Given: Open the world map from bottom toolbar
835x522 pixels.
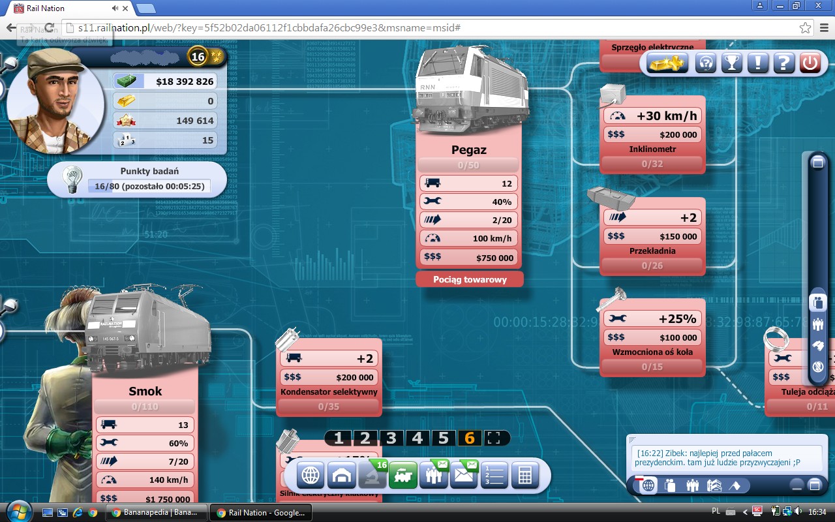Looking at the screenshot, I should [311, 476].
